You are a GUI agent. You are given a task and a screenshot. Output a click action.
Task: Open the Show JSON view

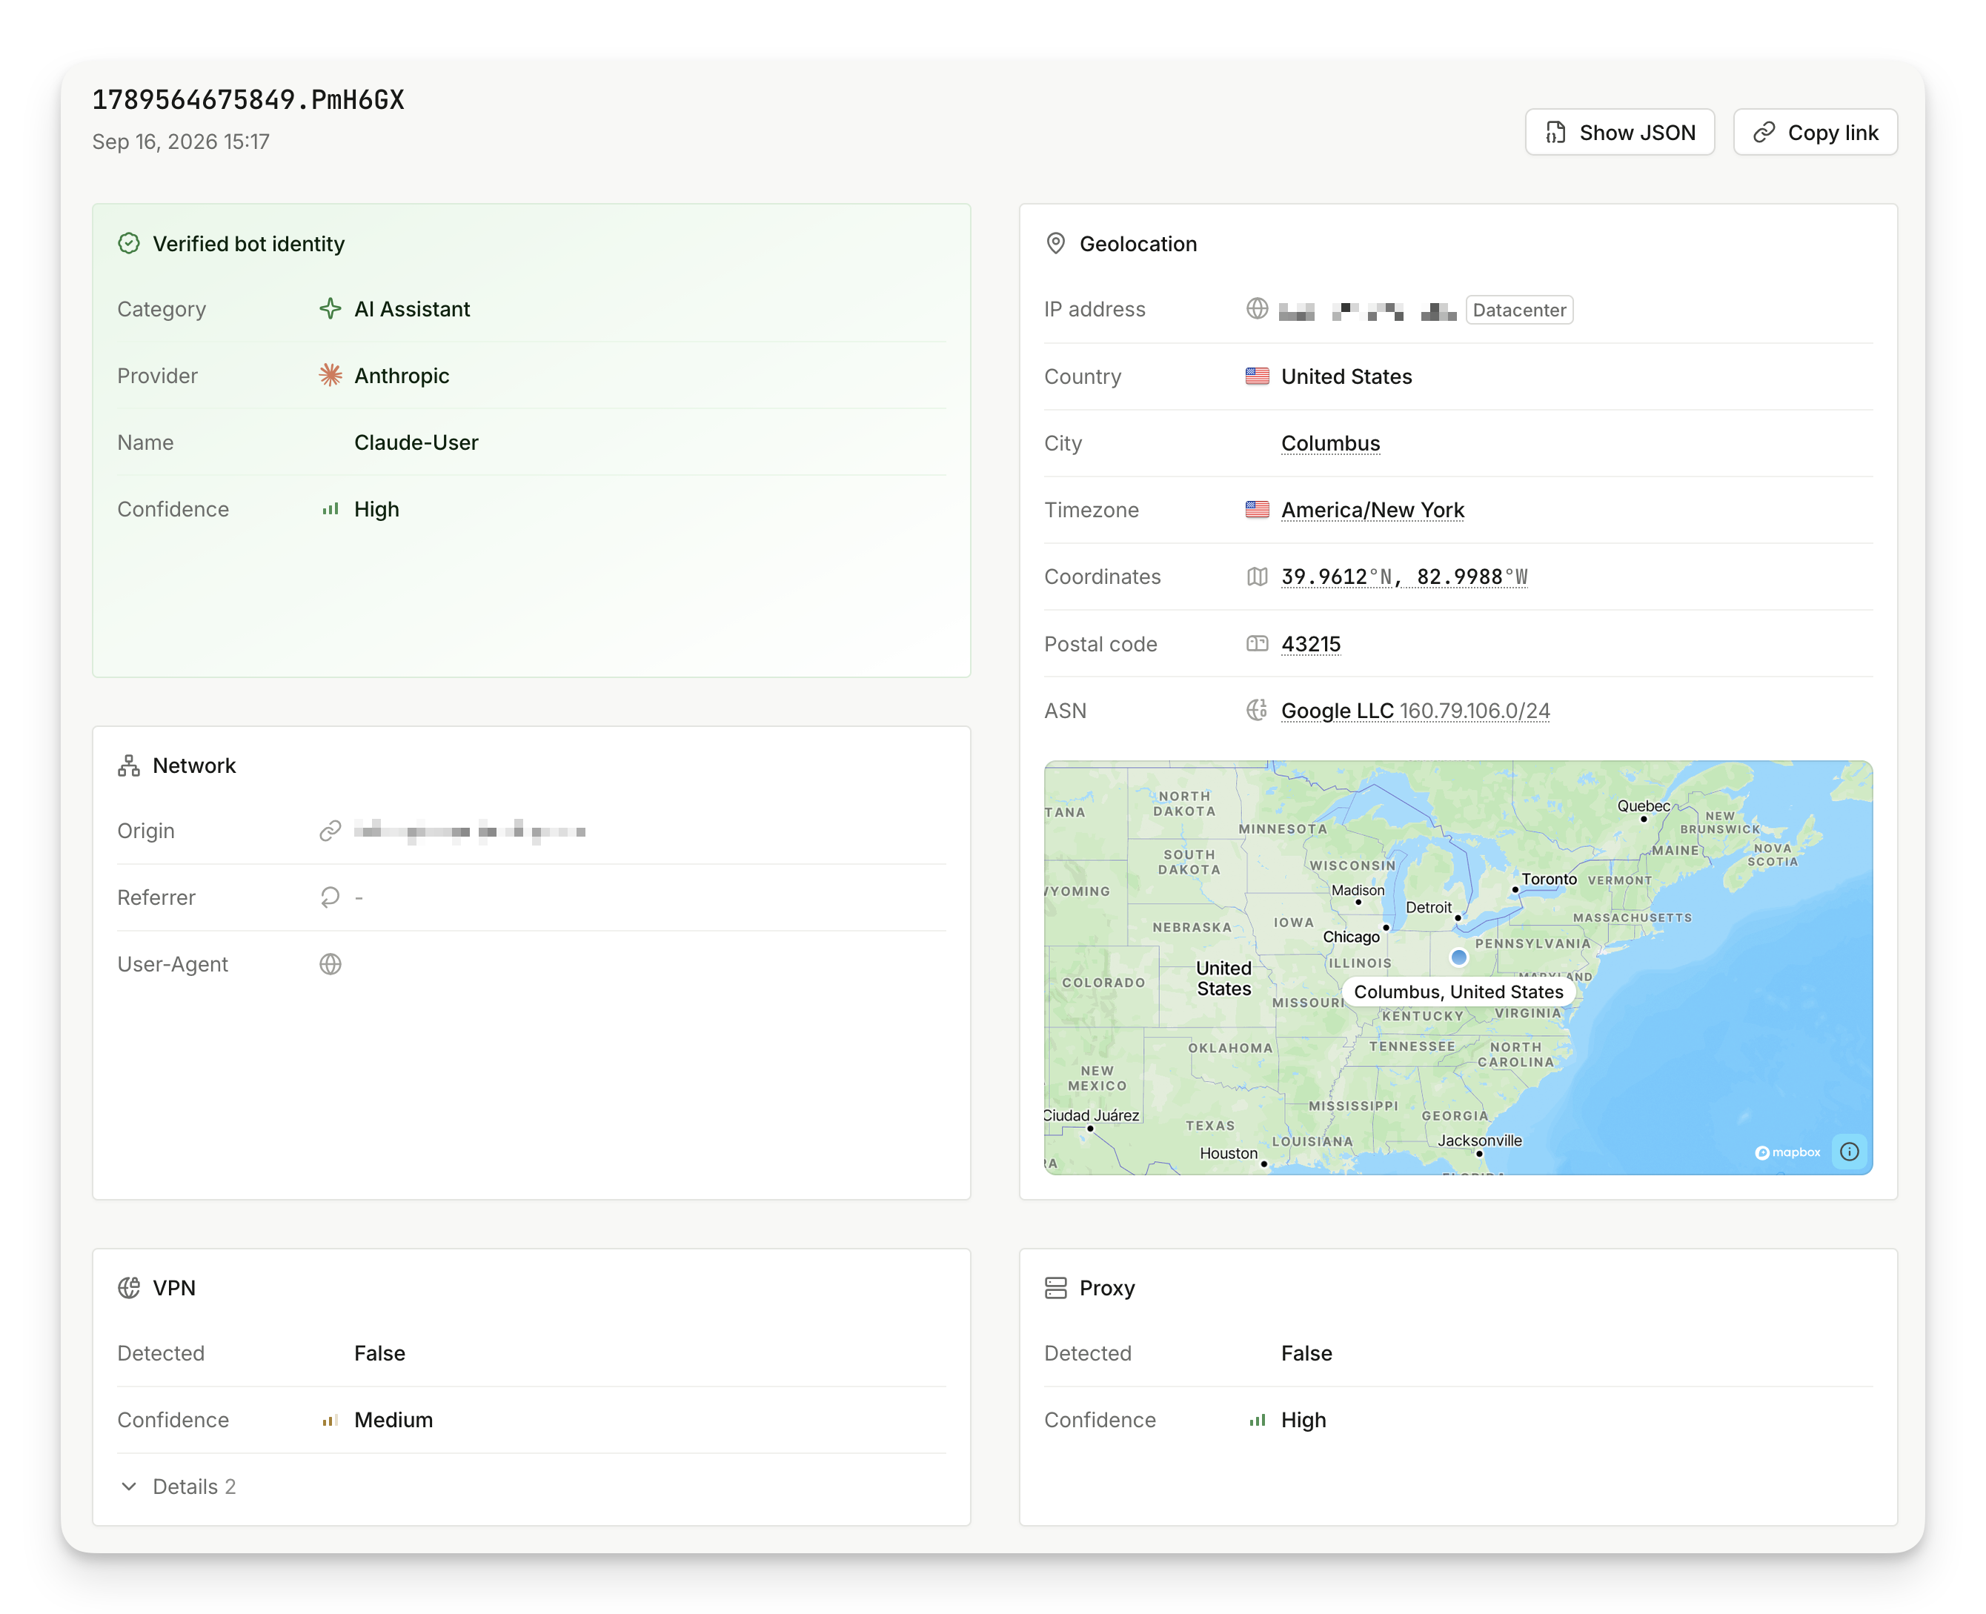pos(1618,133)
